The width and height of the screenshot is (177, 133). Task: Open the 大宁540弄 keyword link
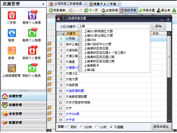72,114
